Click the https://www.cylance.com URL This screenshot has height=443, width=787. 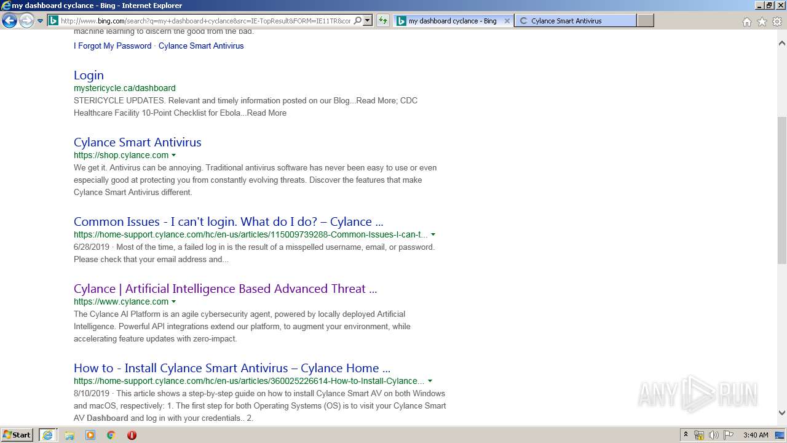[121, 301]
